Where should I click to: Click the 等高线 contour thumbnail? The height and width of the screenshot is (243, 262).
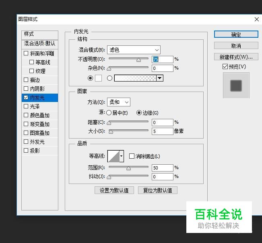click(113, 156)
